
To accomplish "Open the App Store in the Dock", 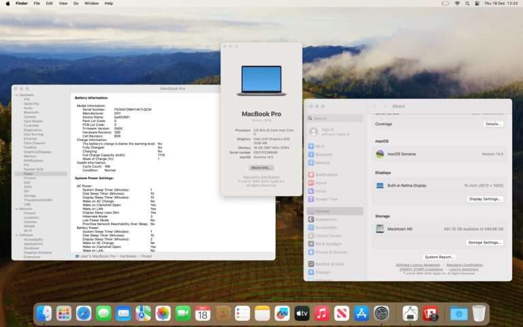I will tap(362, 313).
